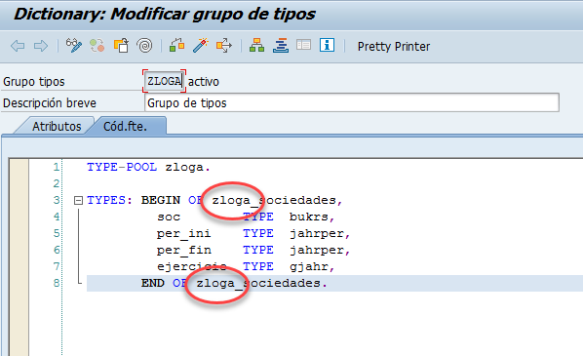
Task: Activate object with the magic wand icon
Action: coord(201,46)
